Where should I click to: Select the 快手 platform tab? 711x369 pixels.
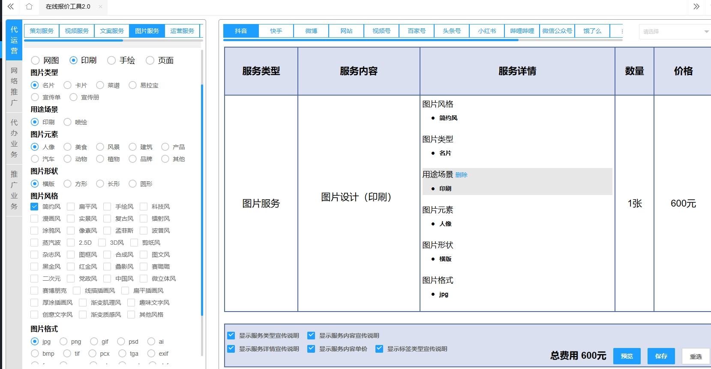pos(276,31)
